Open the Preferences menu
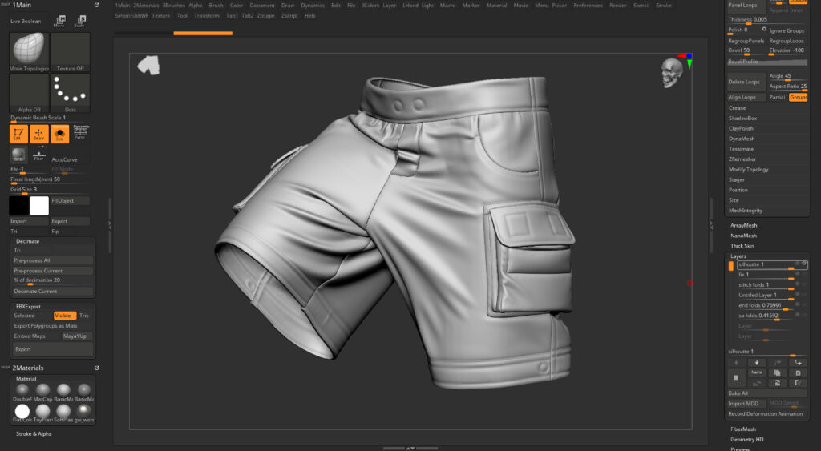The image size is (821, 451). pyautogui.click(x=588, y=6)
